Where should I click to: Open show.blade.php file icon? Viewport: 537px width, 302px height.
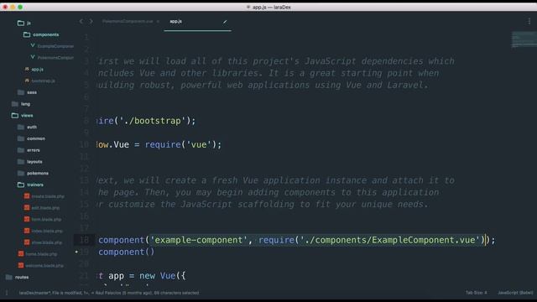[x=27, y=242]
